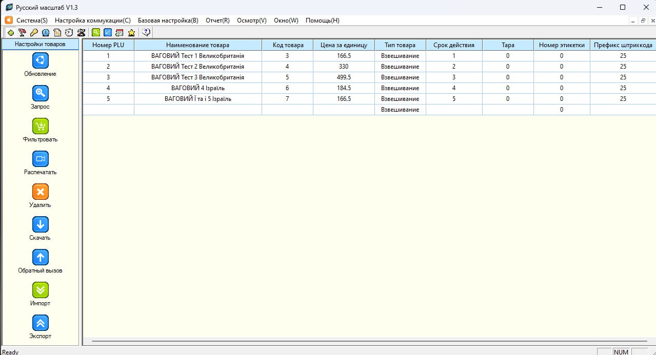Click the Обновление (Refresh) sidebar icon
This screenshot has width=656, height=355.
click(x=40, y=61)
